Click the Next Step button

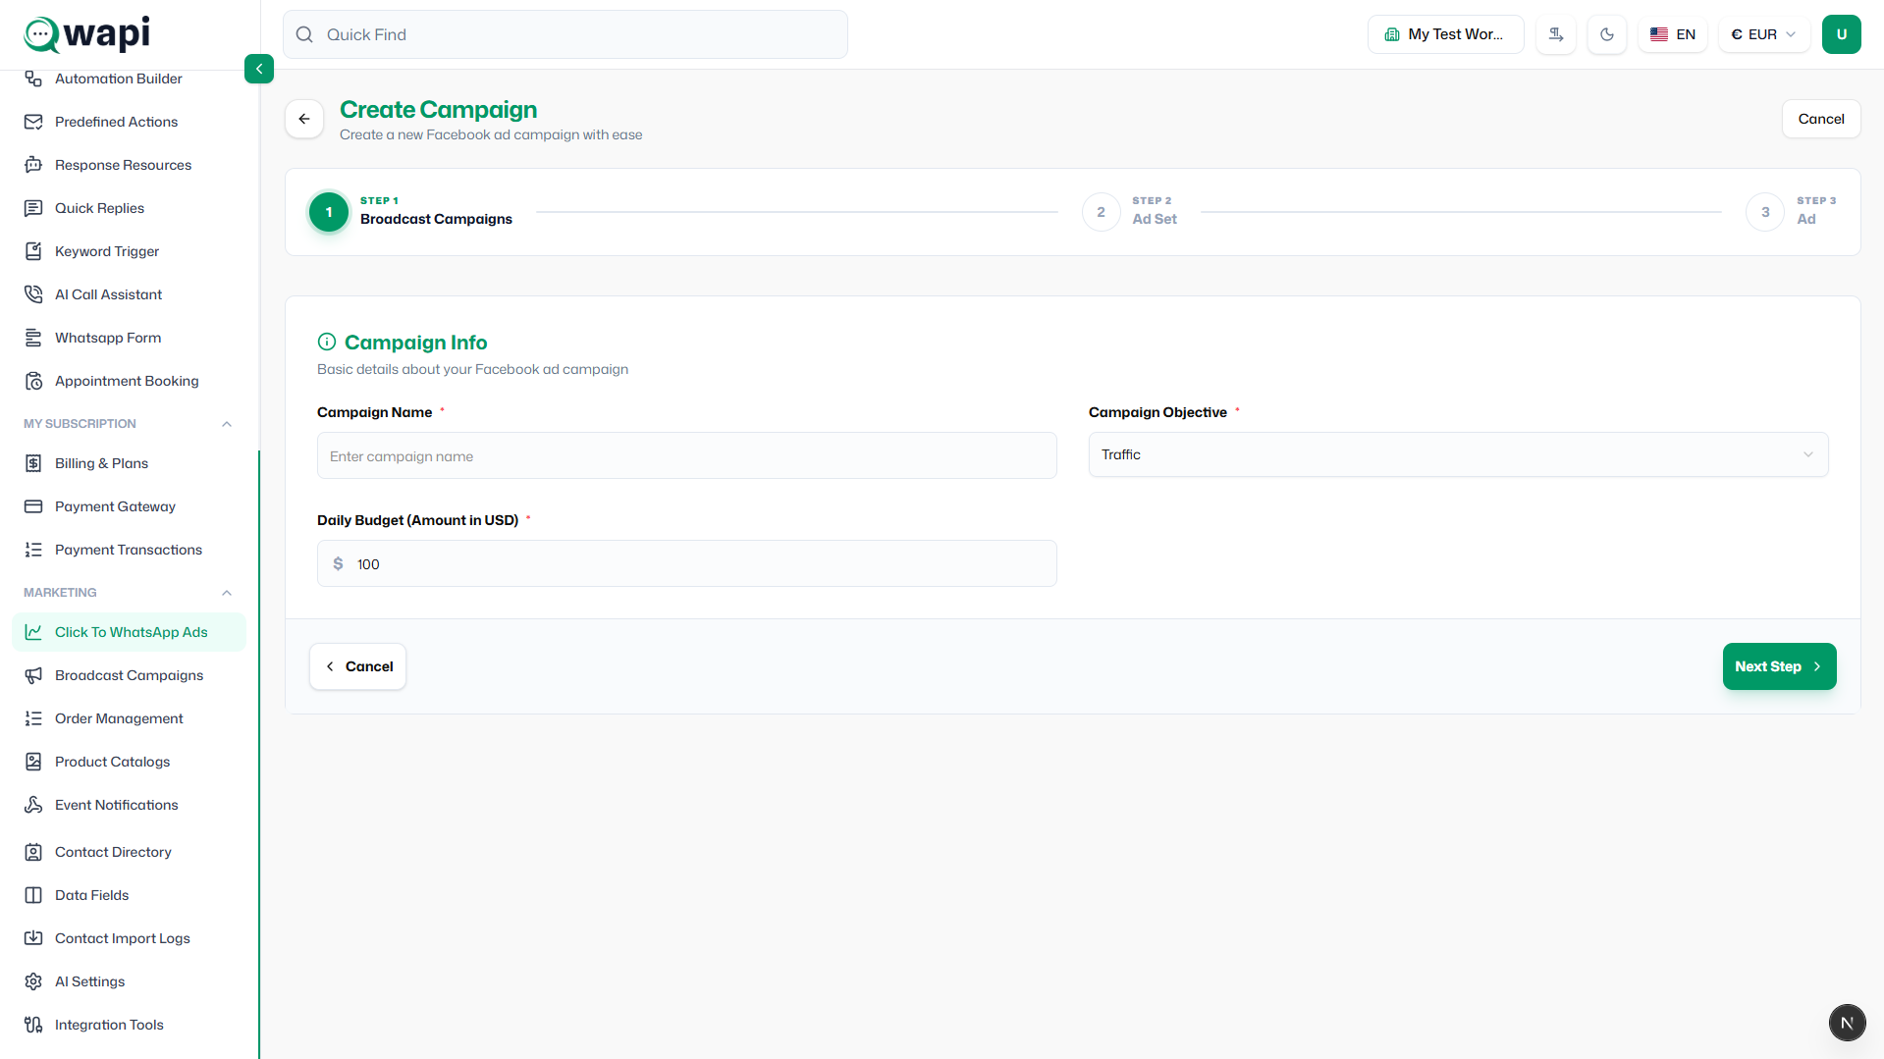tap(1779, 666)
